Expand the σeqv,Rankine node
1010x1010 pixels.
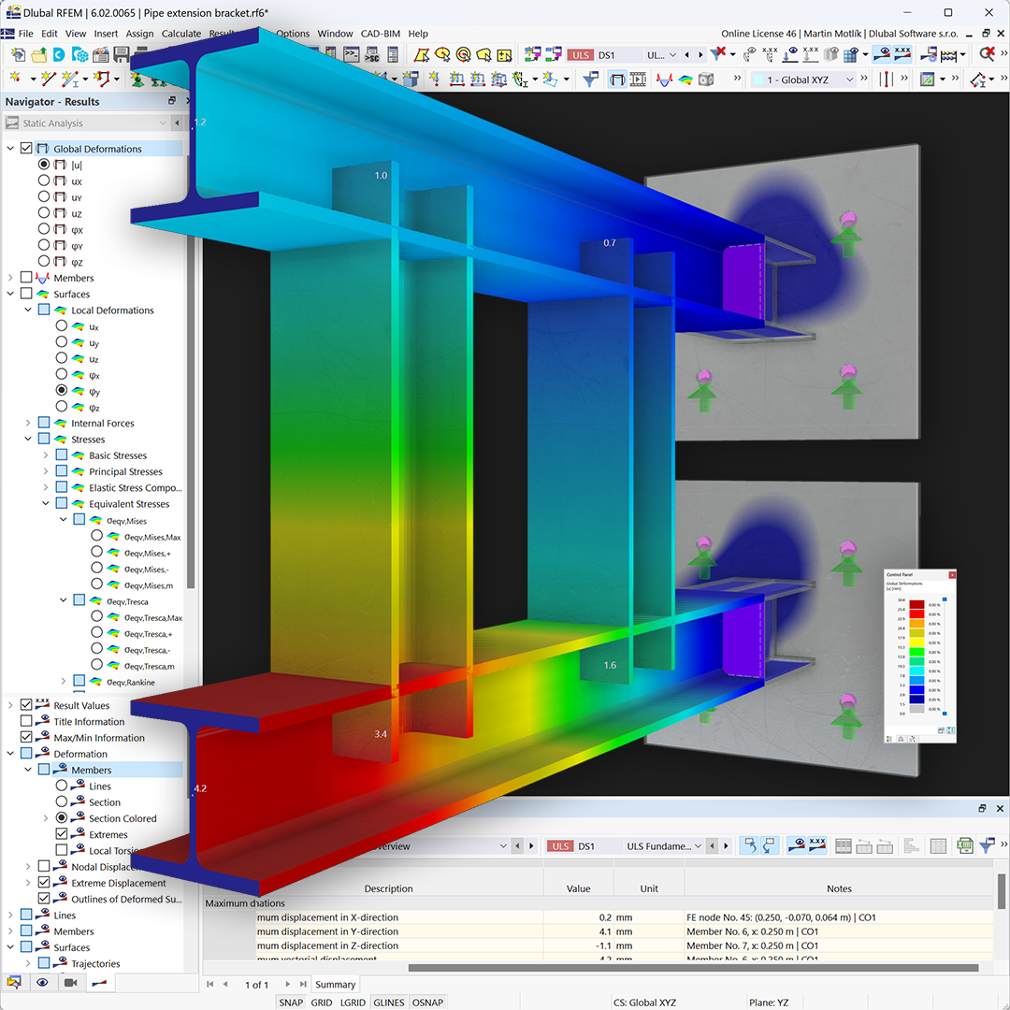tap(64, 681)
